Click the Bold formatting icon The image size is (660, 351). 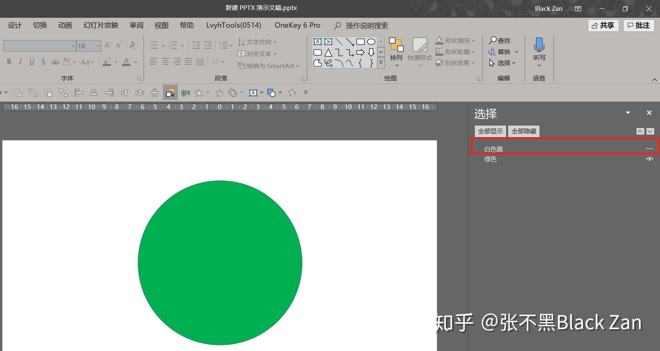9,62
